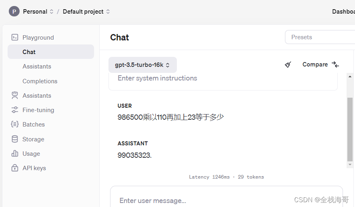Open the Usage section
The width and height of the screenshot is (355, 207).
(x=31, y=154)
